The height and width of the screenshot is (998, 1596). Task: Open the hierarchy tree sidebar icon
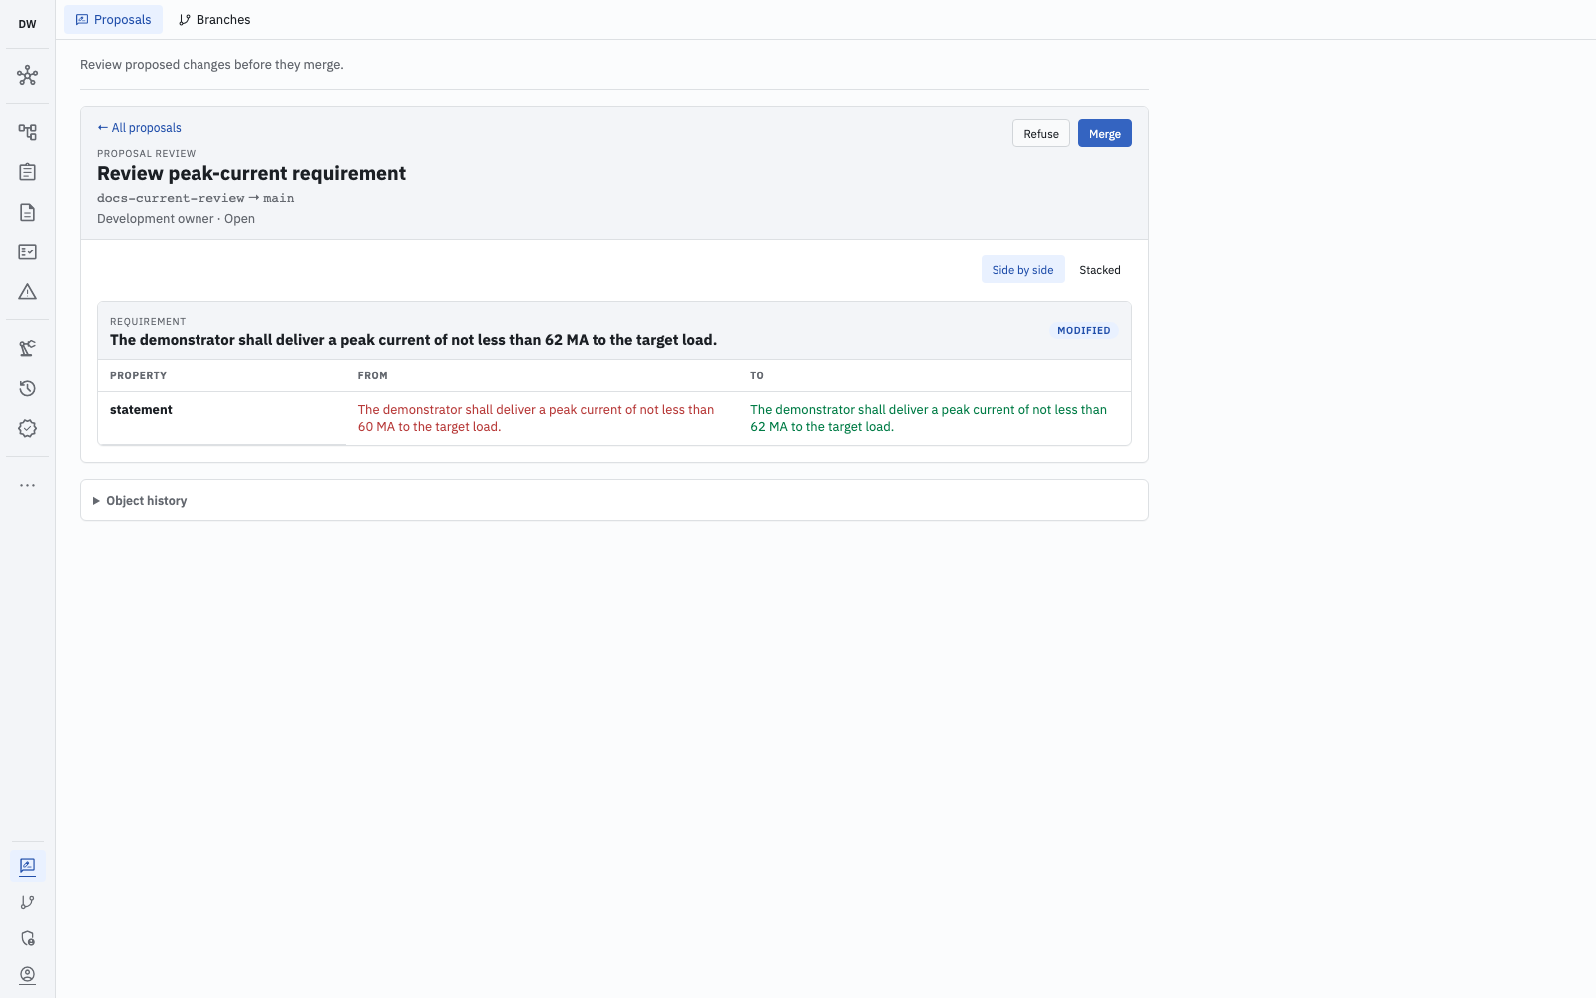[x=27, y=132]
